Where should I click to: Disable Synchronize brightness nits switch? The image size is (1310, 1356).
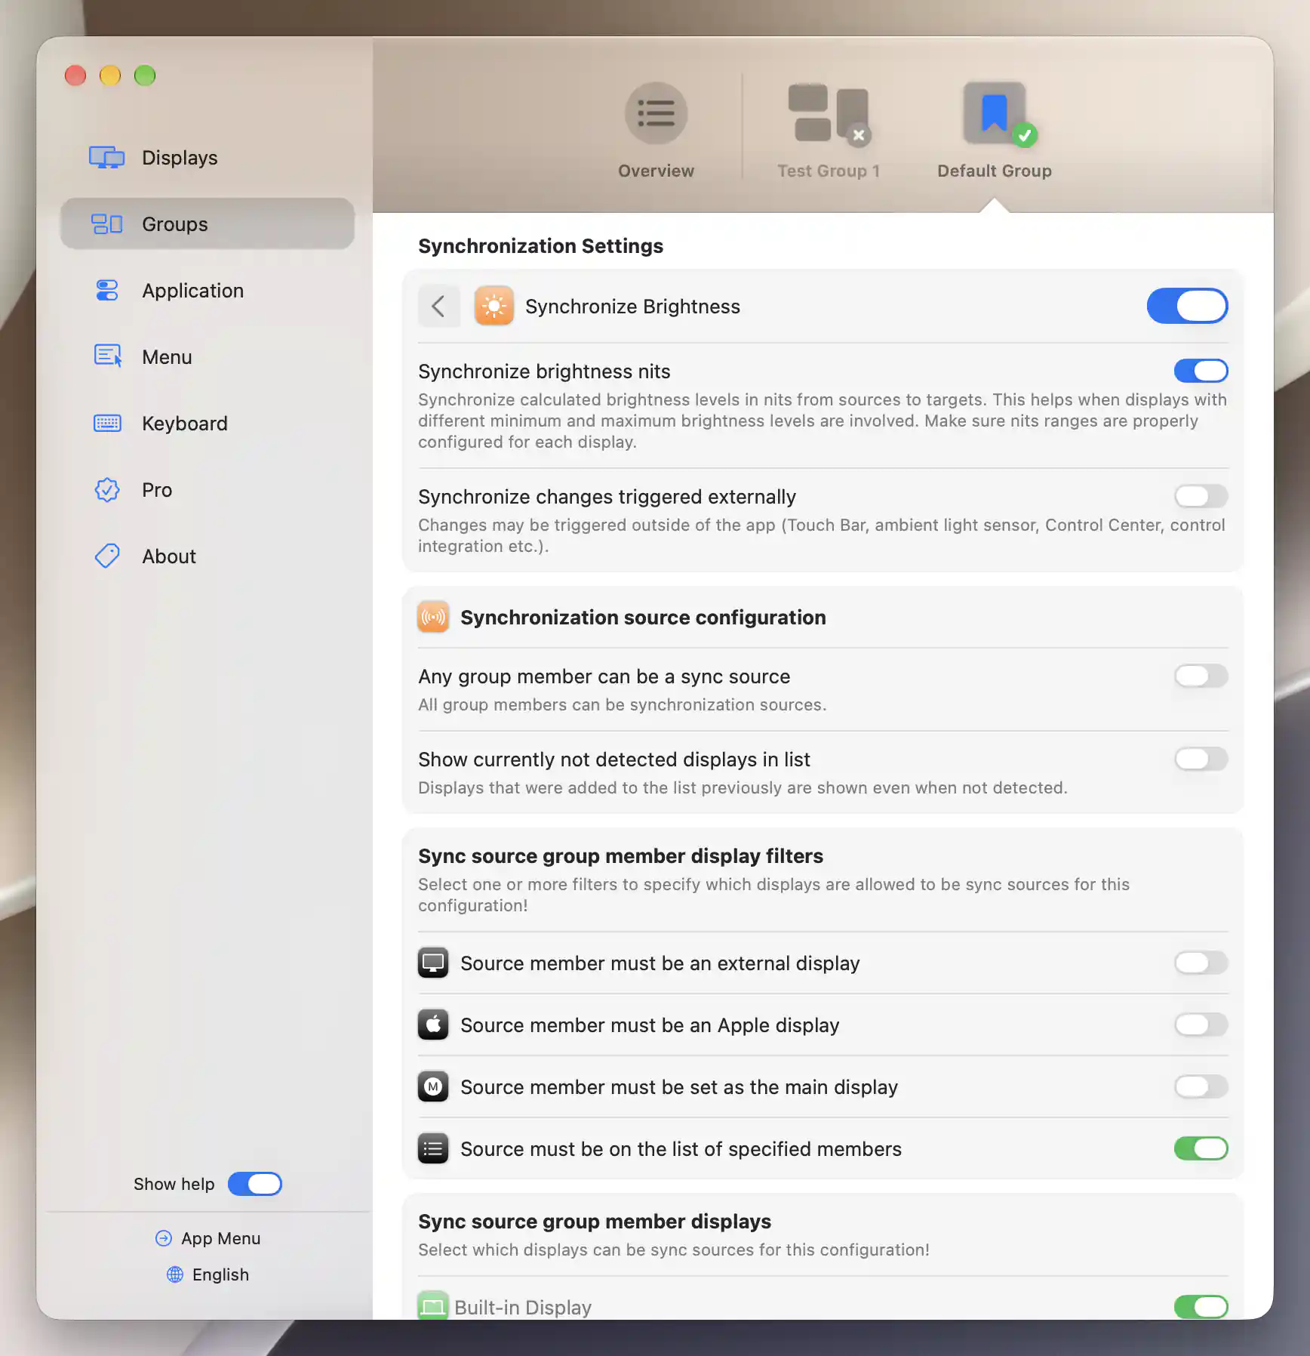[x=1201, y=371]
